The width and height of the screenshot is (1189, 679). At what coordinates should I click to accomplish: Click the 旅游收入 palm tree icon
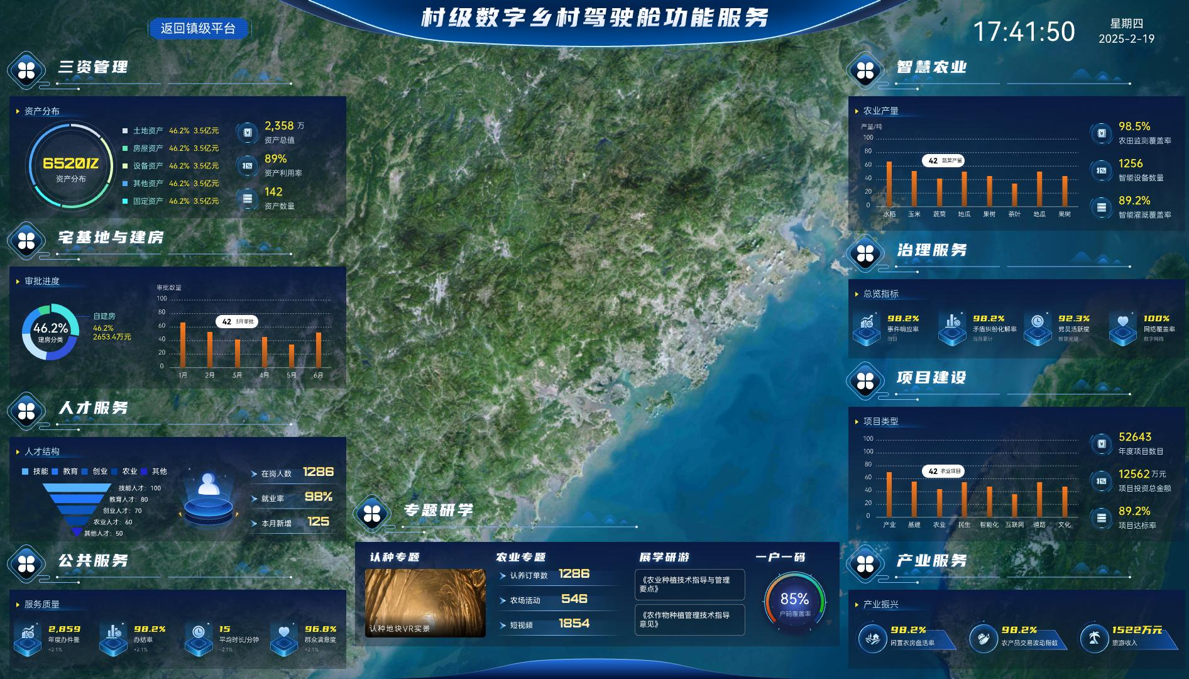pos(1094,638)
